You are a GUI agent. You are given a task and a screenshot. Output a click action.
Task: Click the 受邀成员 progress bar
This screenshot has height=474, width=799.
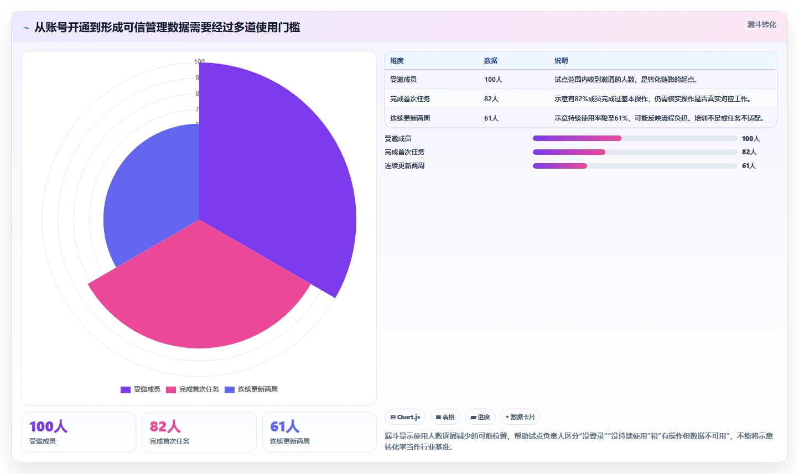click(635, 138)
